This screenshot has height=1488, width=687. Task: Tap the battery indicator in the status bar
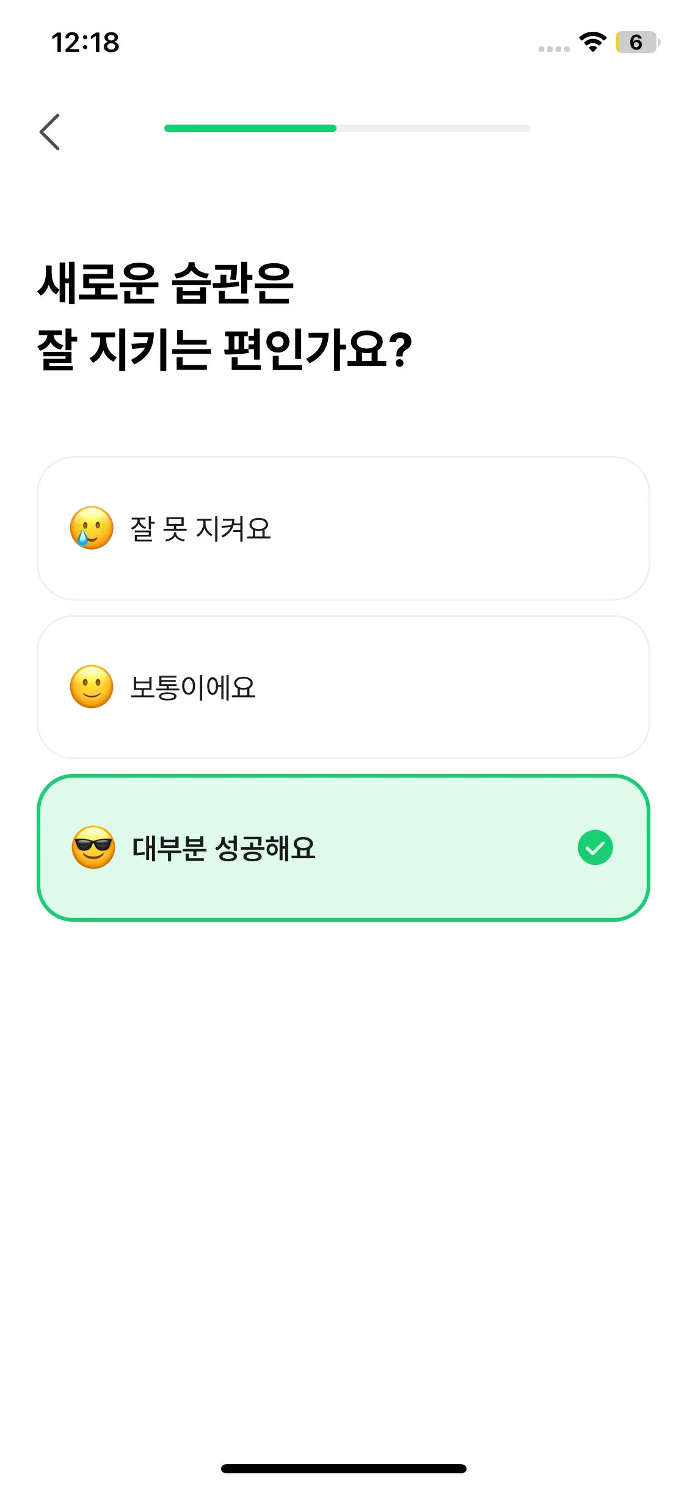point(636,42)
